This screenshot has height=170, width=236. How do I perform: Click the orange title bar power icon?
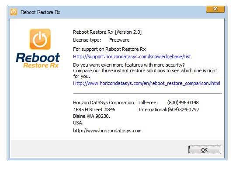pos(14,12)
